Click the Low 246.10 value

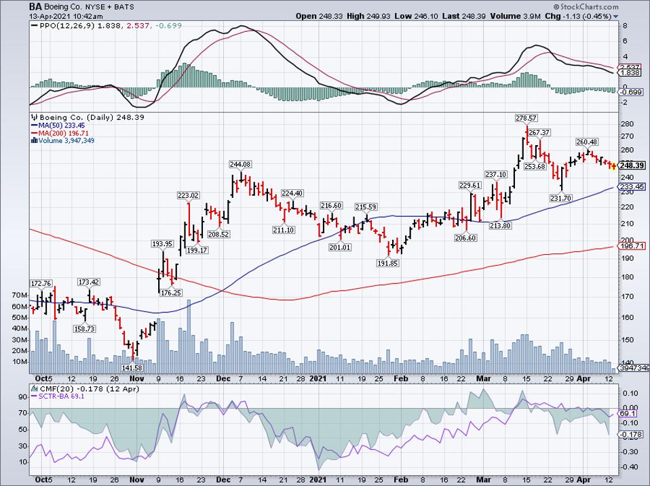click(416, 16)
